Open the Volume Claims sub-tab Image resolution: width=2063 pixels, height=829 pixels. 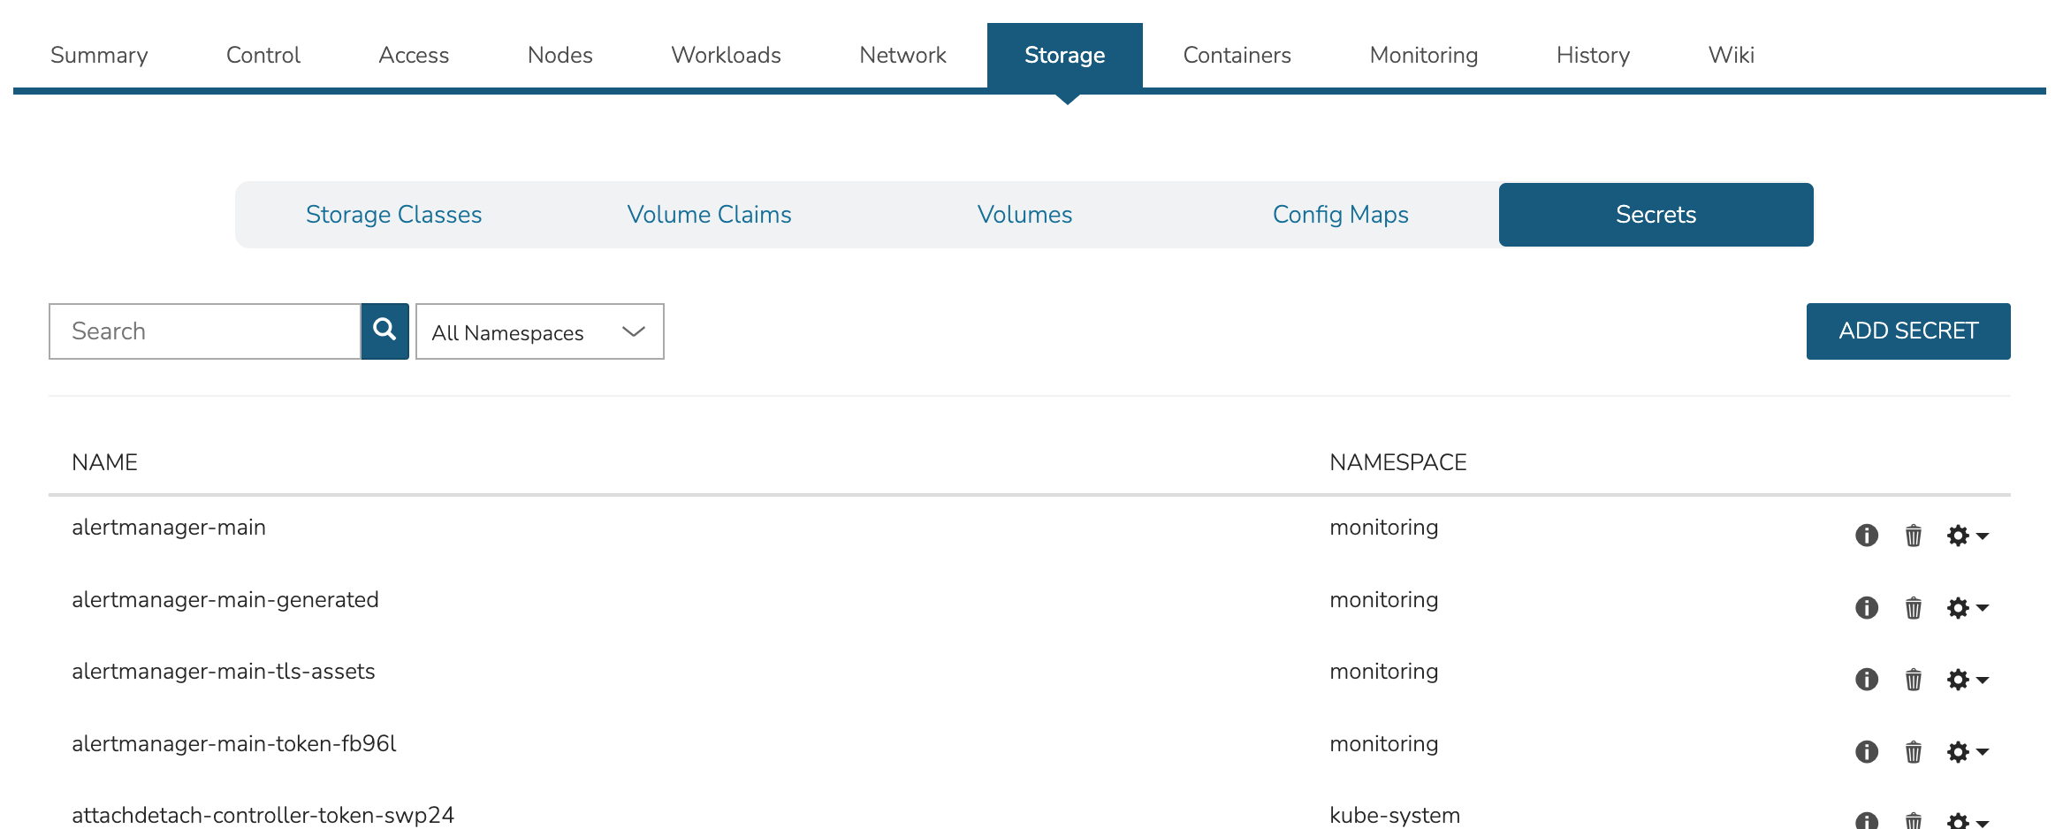tap(709, 215)
